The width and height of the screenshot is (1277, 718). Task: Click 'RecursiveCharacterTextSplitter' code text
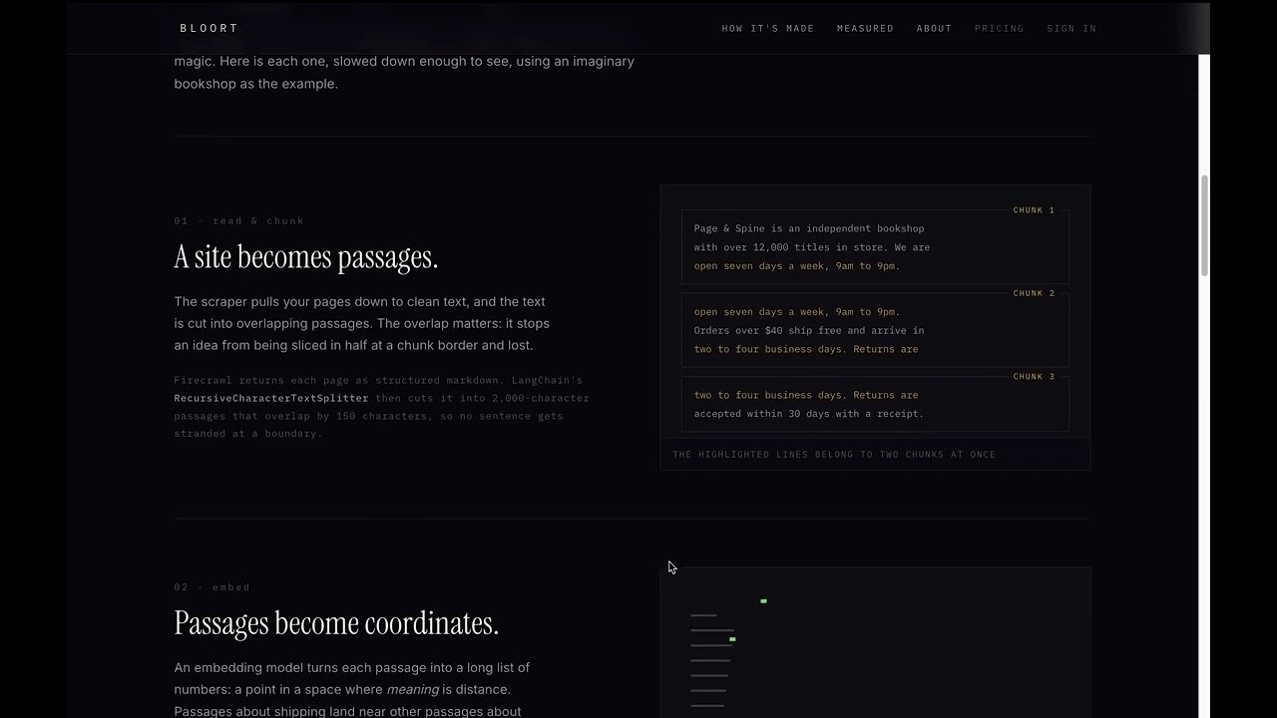pyautogui.click(x=271, y=398)
